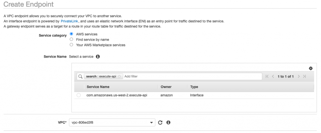The height and width of the screenshot is (133, 321).
Task: Jump to last results page
Action: point(304,76)
